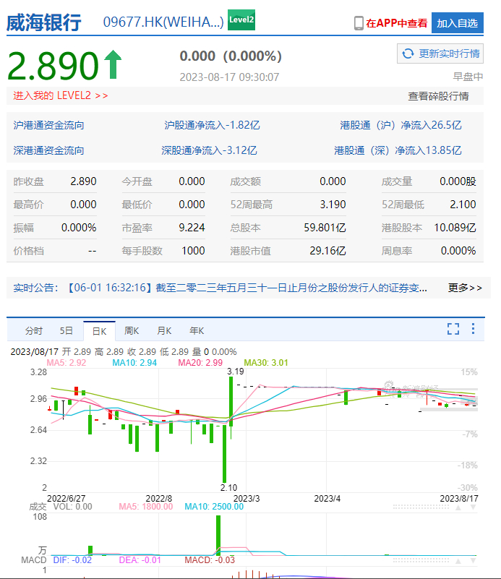Click the up triangle beside volume panel
This screenshot has height=579, width=501.
pos(458,507)
